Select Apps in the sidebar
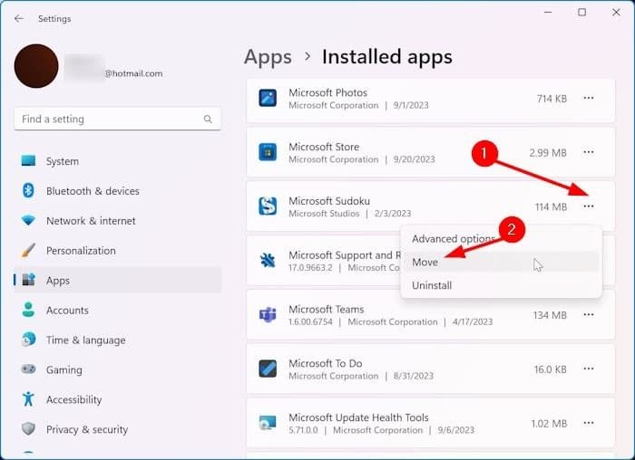 (117, 280)
